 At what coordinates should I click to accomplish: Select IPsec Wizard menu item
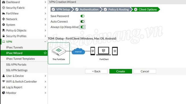[24, 53]
